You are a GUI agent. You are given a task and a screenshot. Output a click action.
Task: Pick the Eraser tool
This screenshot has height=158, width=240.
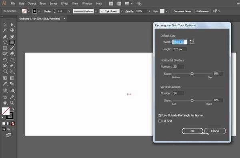coord(12,54)
